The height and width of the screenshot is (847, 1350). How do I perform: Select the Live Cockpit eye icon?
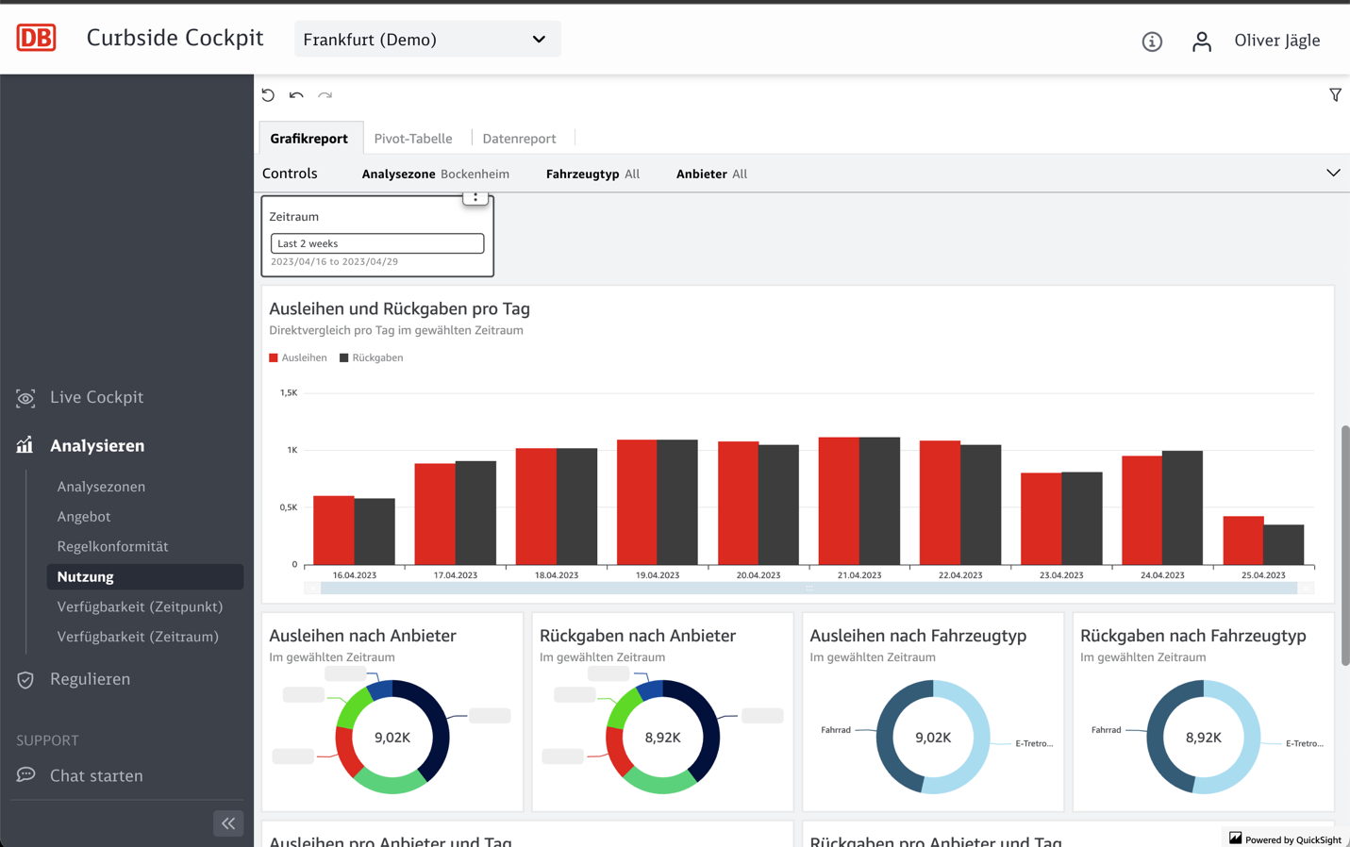25,397
